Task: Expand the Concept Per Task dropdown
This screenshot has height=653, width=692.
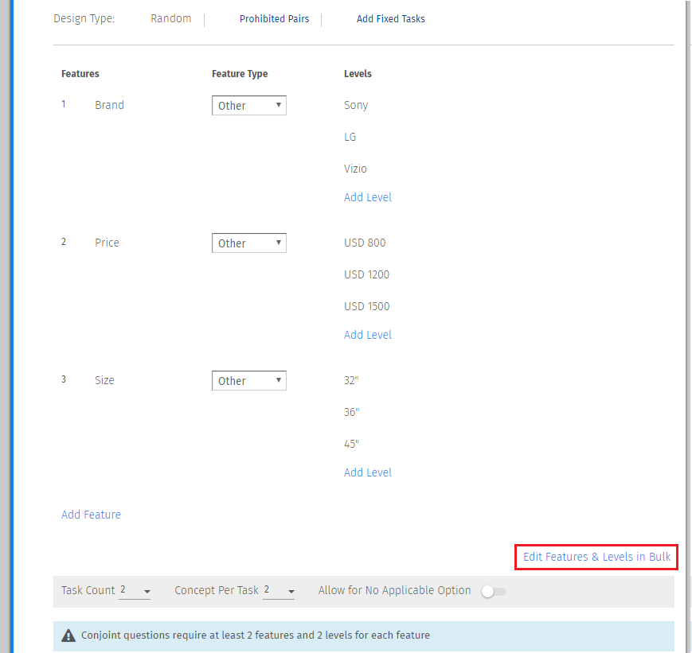Action: [x=279, y=591]
